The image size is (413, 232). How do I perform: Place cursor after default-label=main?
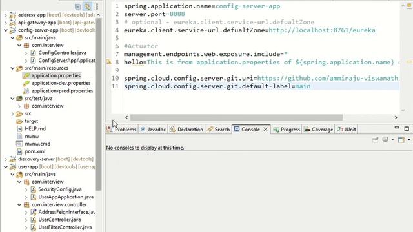[x=311, y=86]
